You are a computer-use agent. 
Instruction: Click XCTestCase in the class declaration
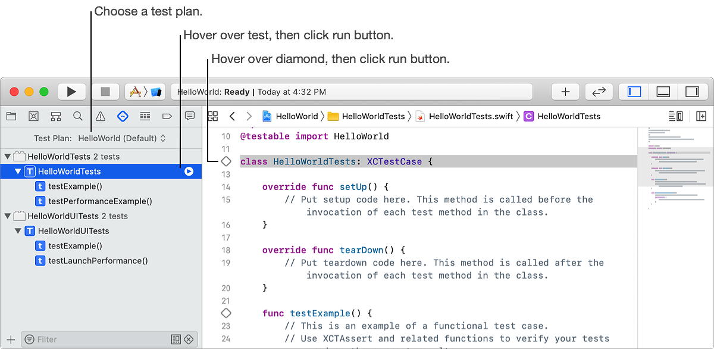point(394,161)
